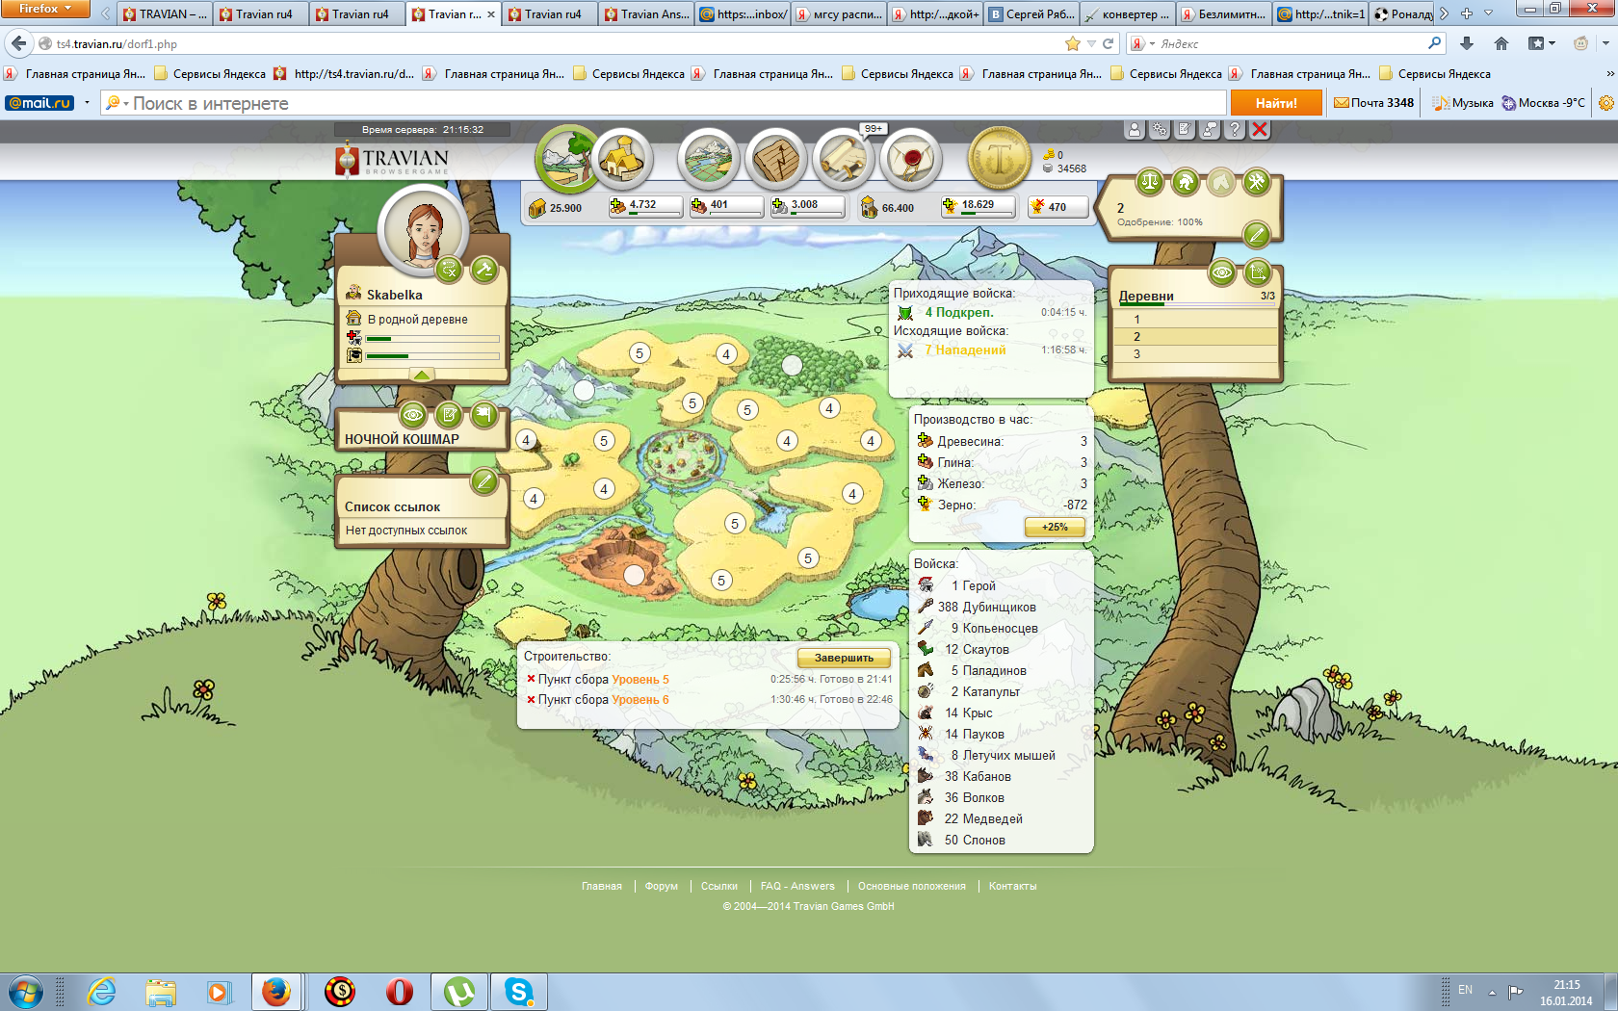Viewport: 1618px width, 1011px height.
Task: Open Skype from the taskbar
Action: pos(519,992)
